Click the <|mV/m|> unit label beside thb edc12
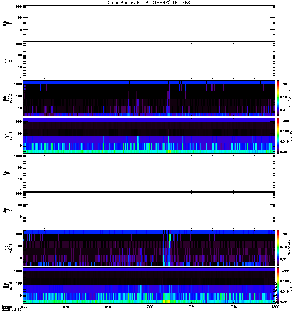Image resolution: width=298 pixels, height=318 pixels. coord(290,98)
